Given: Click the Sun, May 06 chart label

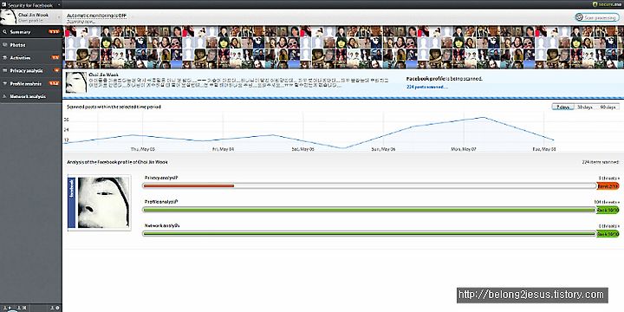Looking at the screenshot, I should pos(383,149).
